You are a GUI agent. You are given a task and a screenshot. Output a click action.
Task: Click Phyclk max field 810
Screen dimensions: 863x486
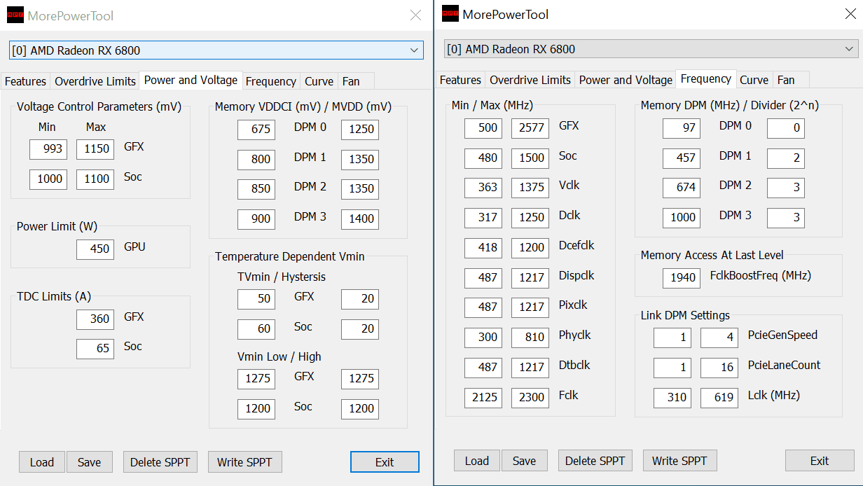coord(530,338)
